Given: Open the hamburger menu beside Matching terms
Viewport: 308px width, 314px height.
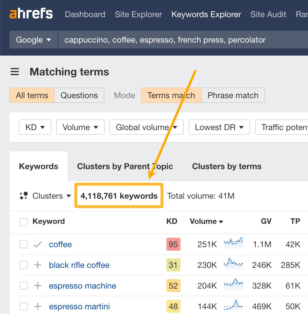Looking at the screenshot, I should coord(15,72).
